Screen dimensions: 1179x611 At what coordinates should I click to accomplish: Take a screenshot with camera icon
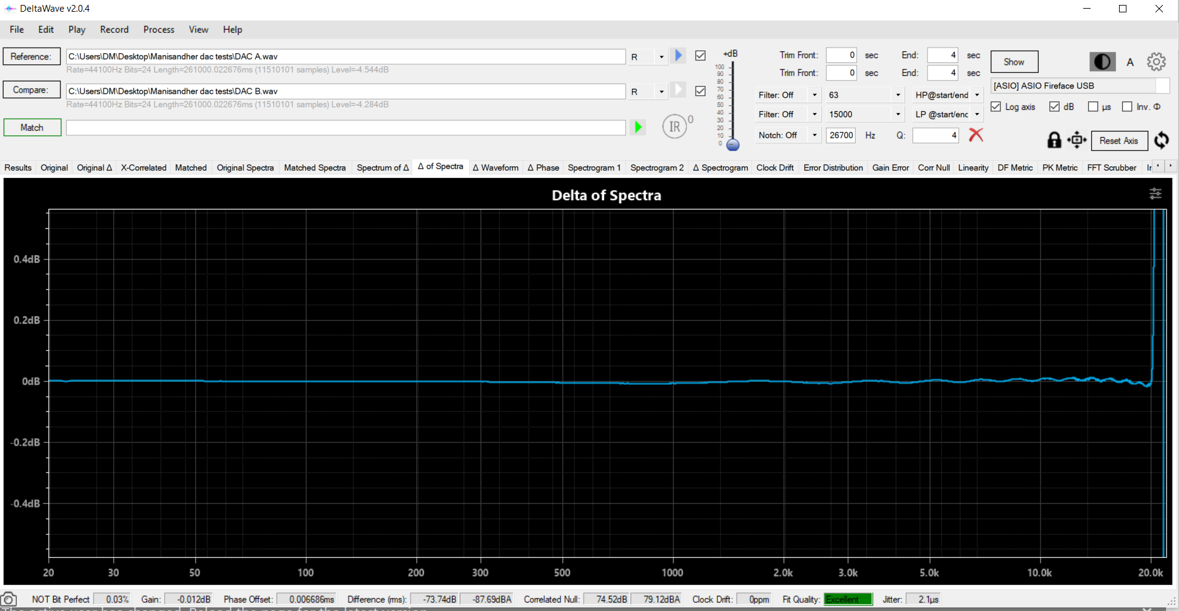tap(9, 599)
